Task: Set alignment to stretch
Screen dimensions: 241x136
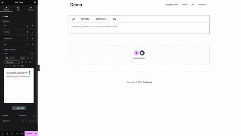Action: [34, 121]
